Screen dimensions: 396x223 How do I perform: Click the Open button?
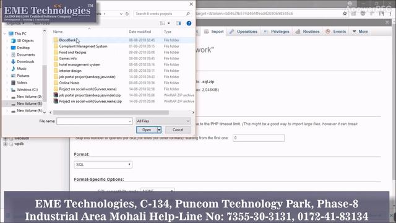(x=147, y=130)
